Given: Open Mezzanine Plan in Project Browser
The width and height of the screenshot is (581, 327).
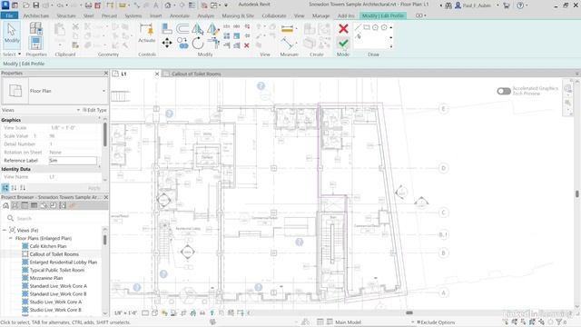Looking at the screenshot, I should click(46, 278).
